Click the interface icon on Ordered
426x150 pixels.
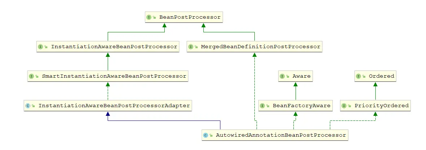pyautogui.click(x=358, y=77)
